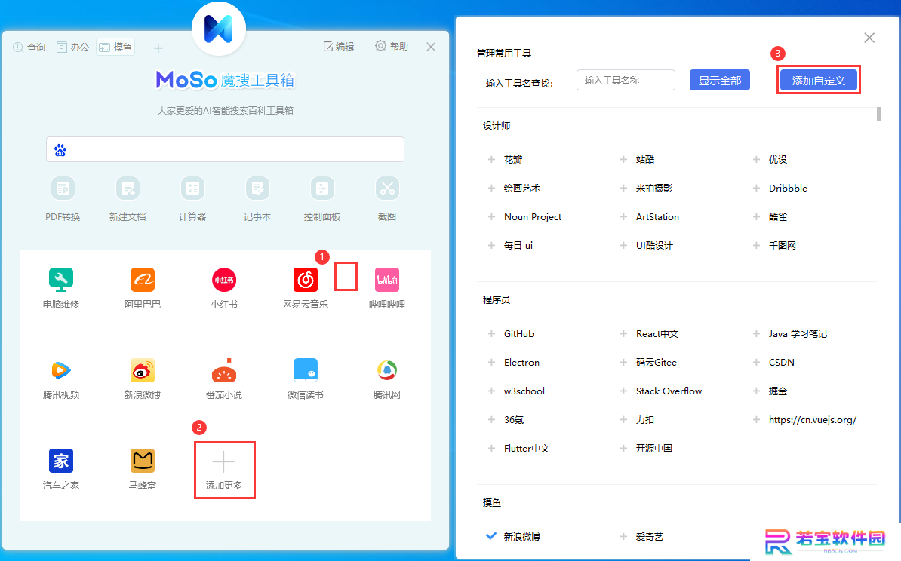Open the 腾讯网 shortcut
Image resolution: width=901 pixels, height=561 pixels.
387,370
